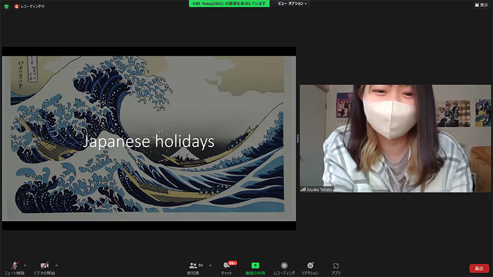Click the Sayaka Tanaka video tile
The height and width of the screenshot is (277, 493).
tap(395, 138)
